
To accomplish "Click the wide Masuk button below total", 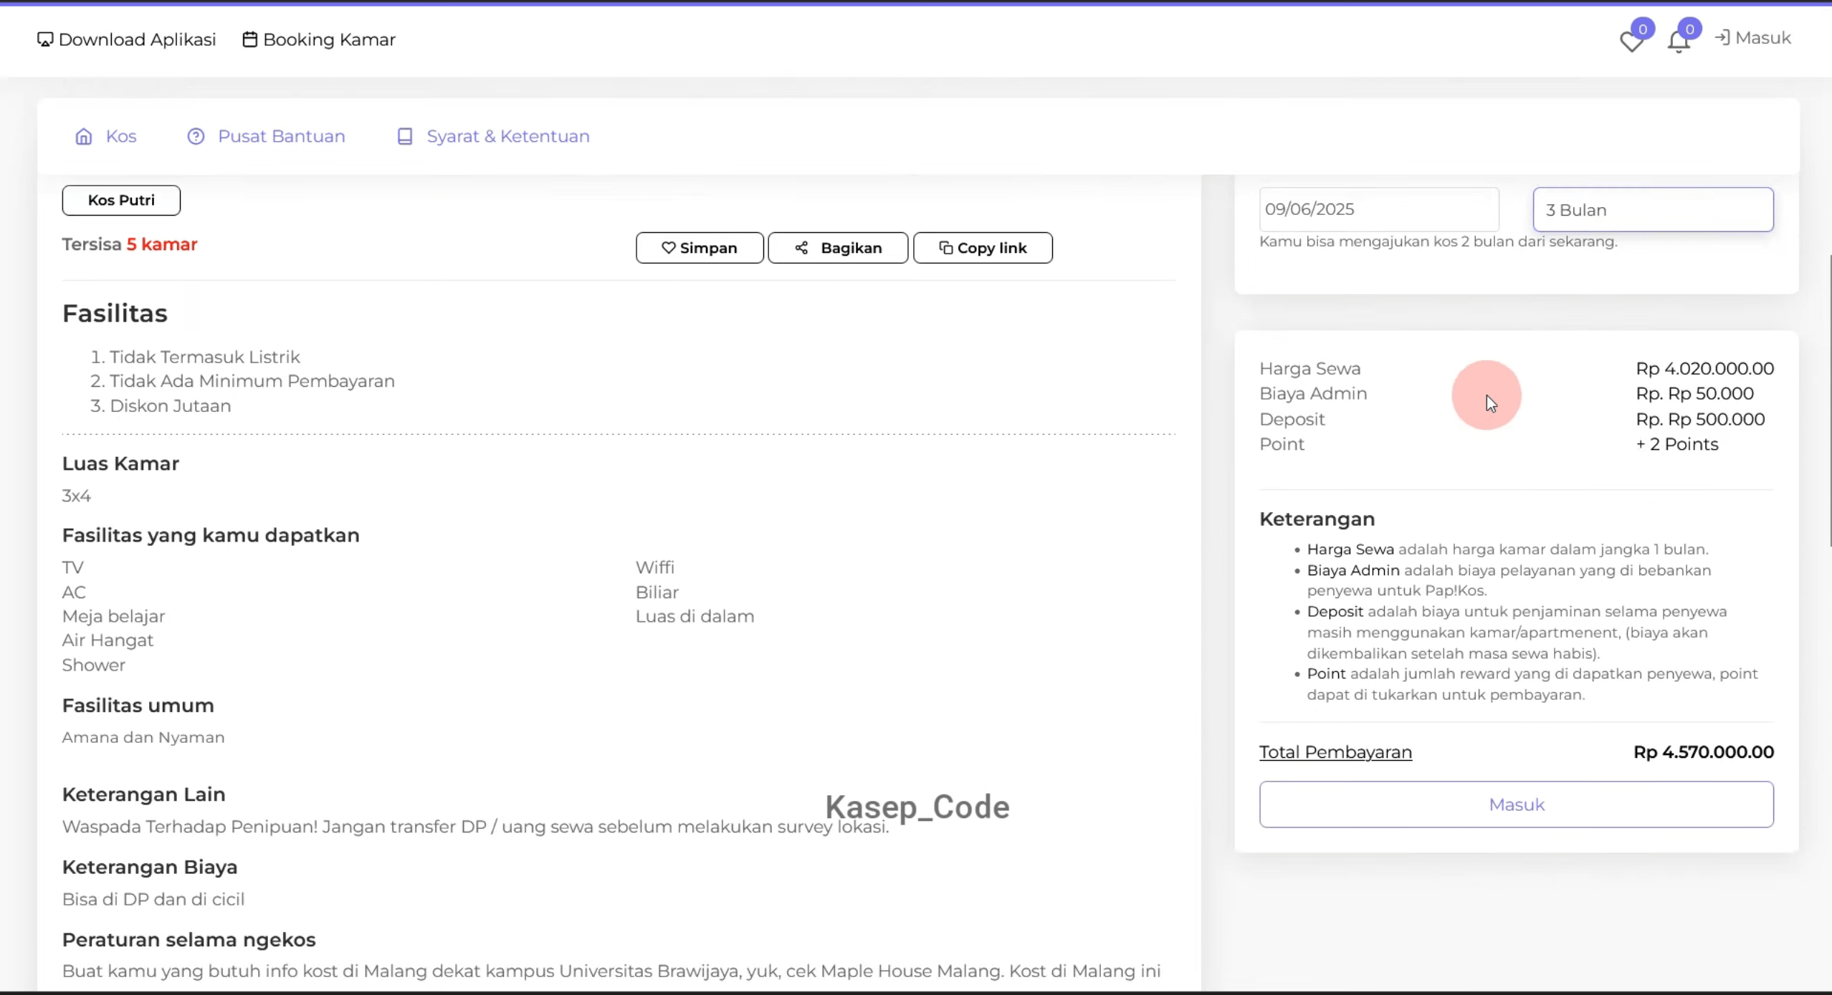I will click(1516, 804).
